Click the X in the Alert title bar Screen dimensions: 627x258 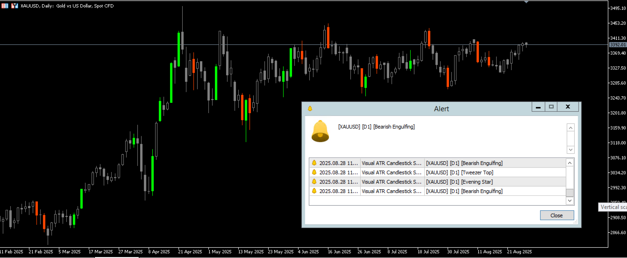pos(568,107)
